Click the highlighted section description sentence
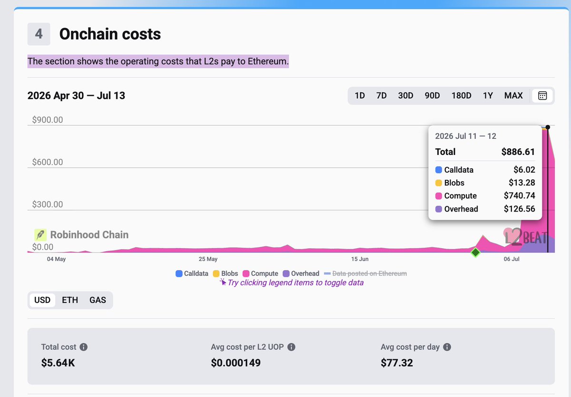Screen dimensions: 571x397 (158, 61)
